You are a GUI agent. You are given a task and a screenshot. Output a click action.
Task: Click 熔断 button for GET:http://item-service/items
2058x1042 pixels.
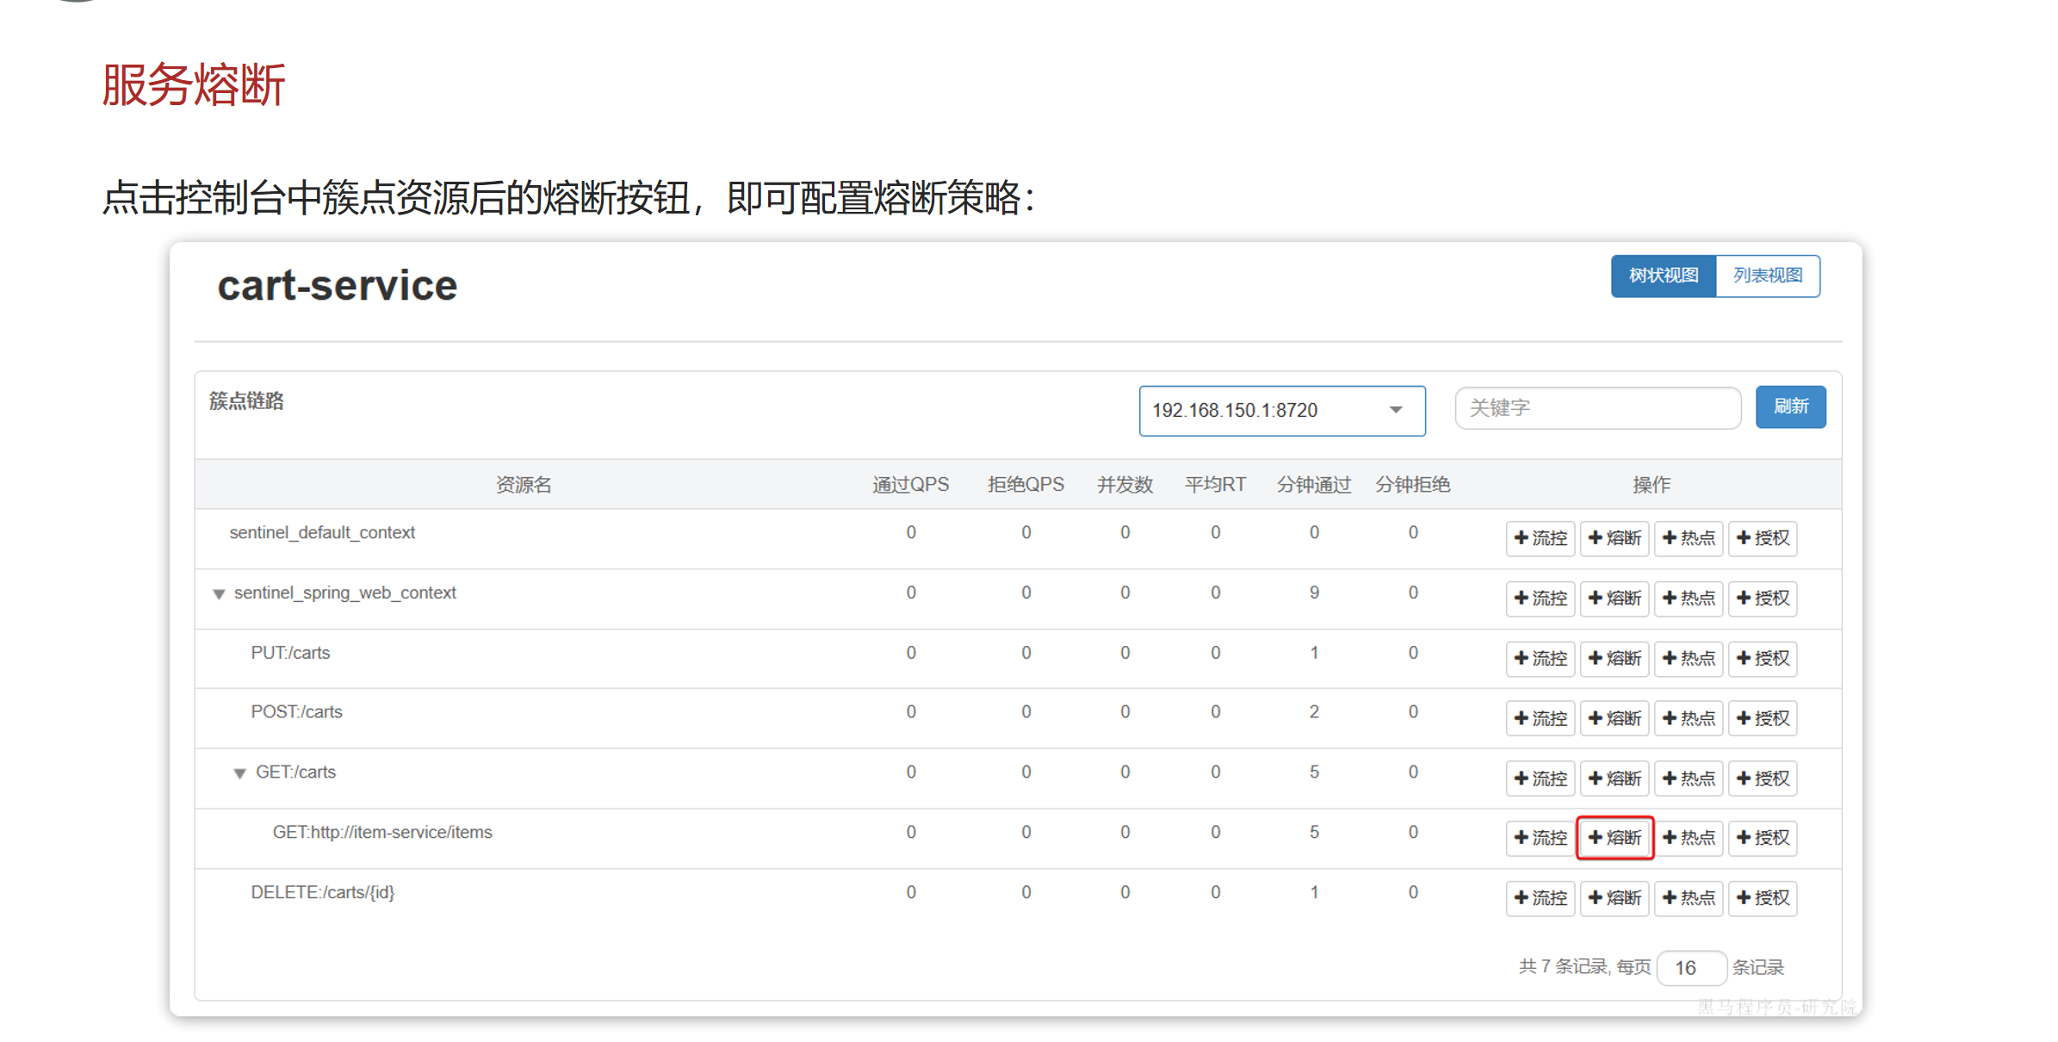click(x=1615, y=838)
